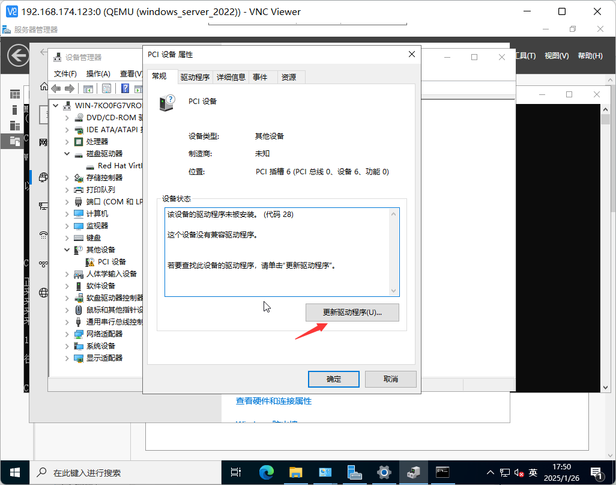
Task: Expand the IDE ATA/ATAPI controllers node
Action: click(67, 130)
